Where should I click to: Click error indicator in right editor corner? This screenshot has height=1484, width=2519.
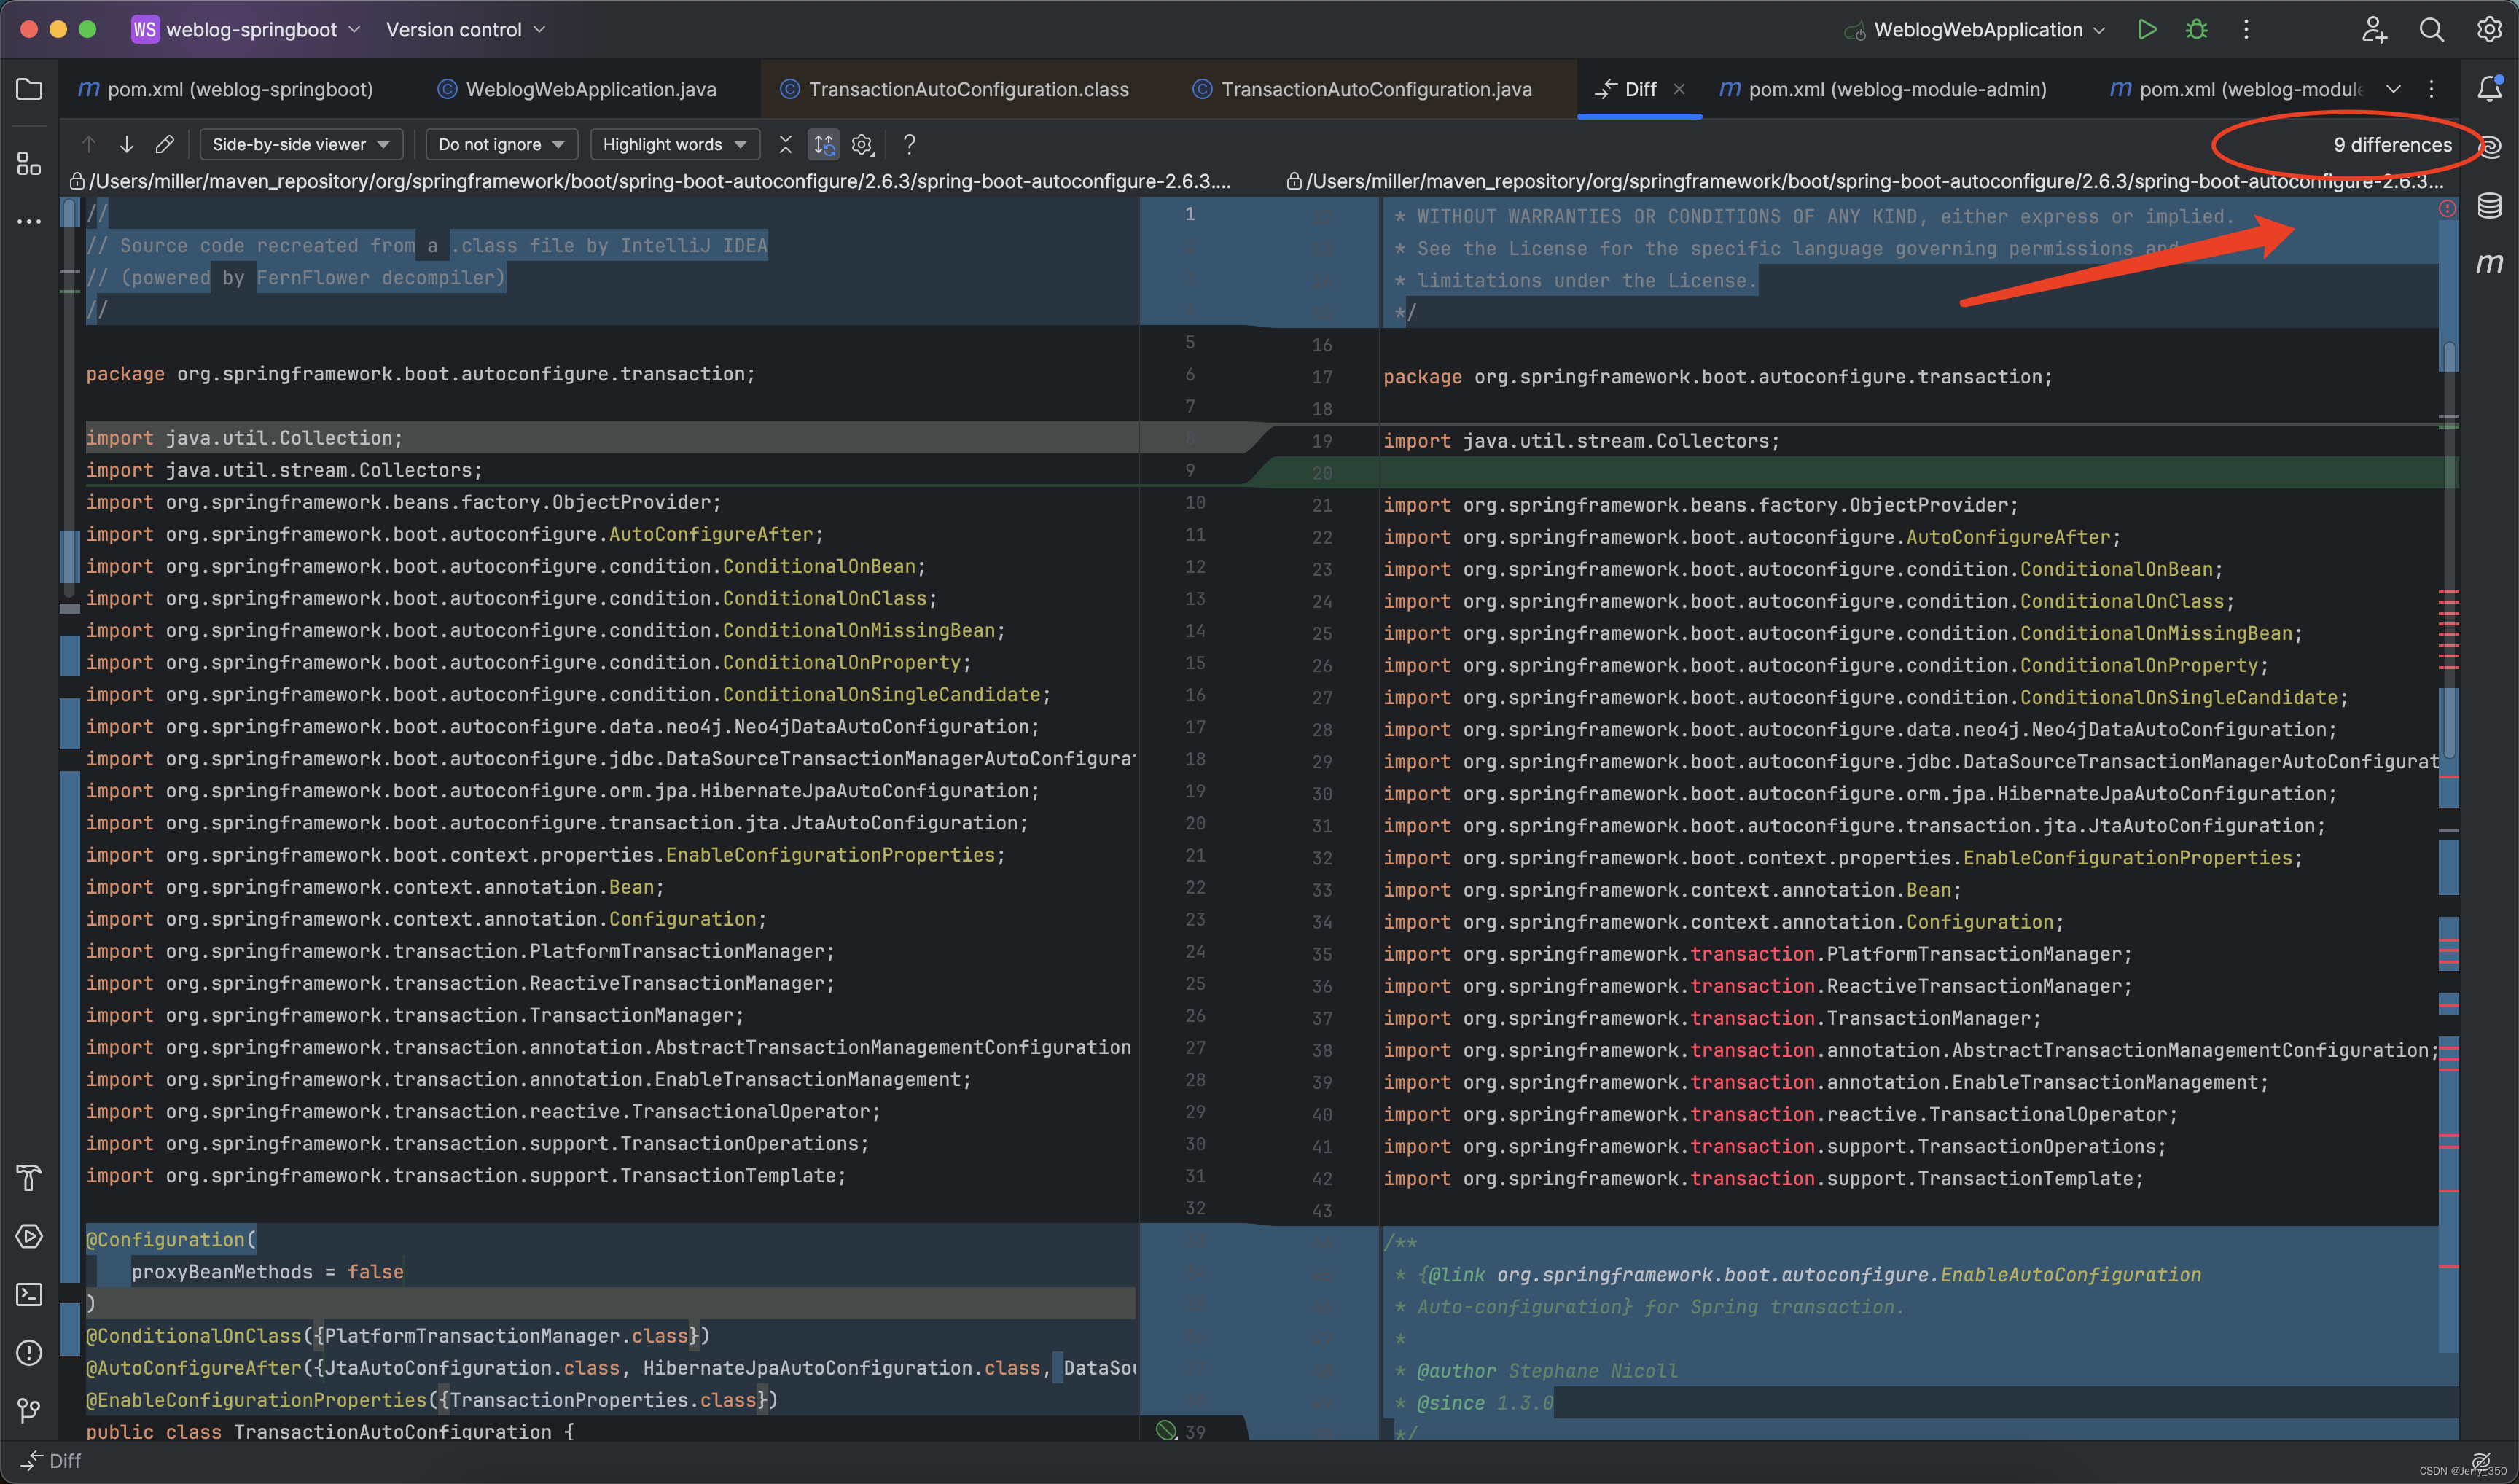click(x=2447, y=208)
